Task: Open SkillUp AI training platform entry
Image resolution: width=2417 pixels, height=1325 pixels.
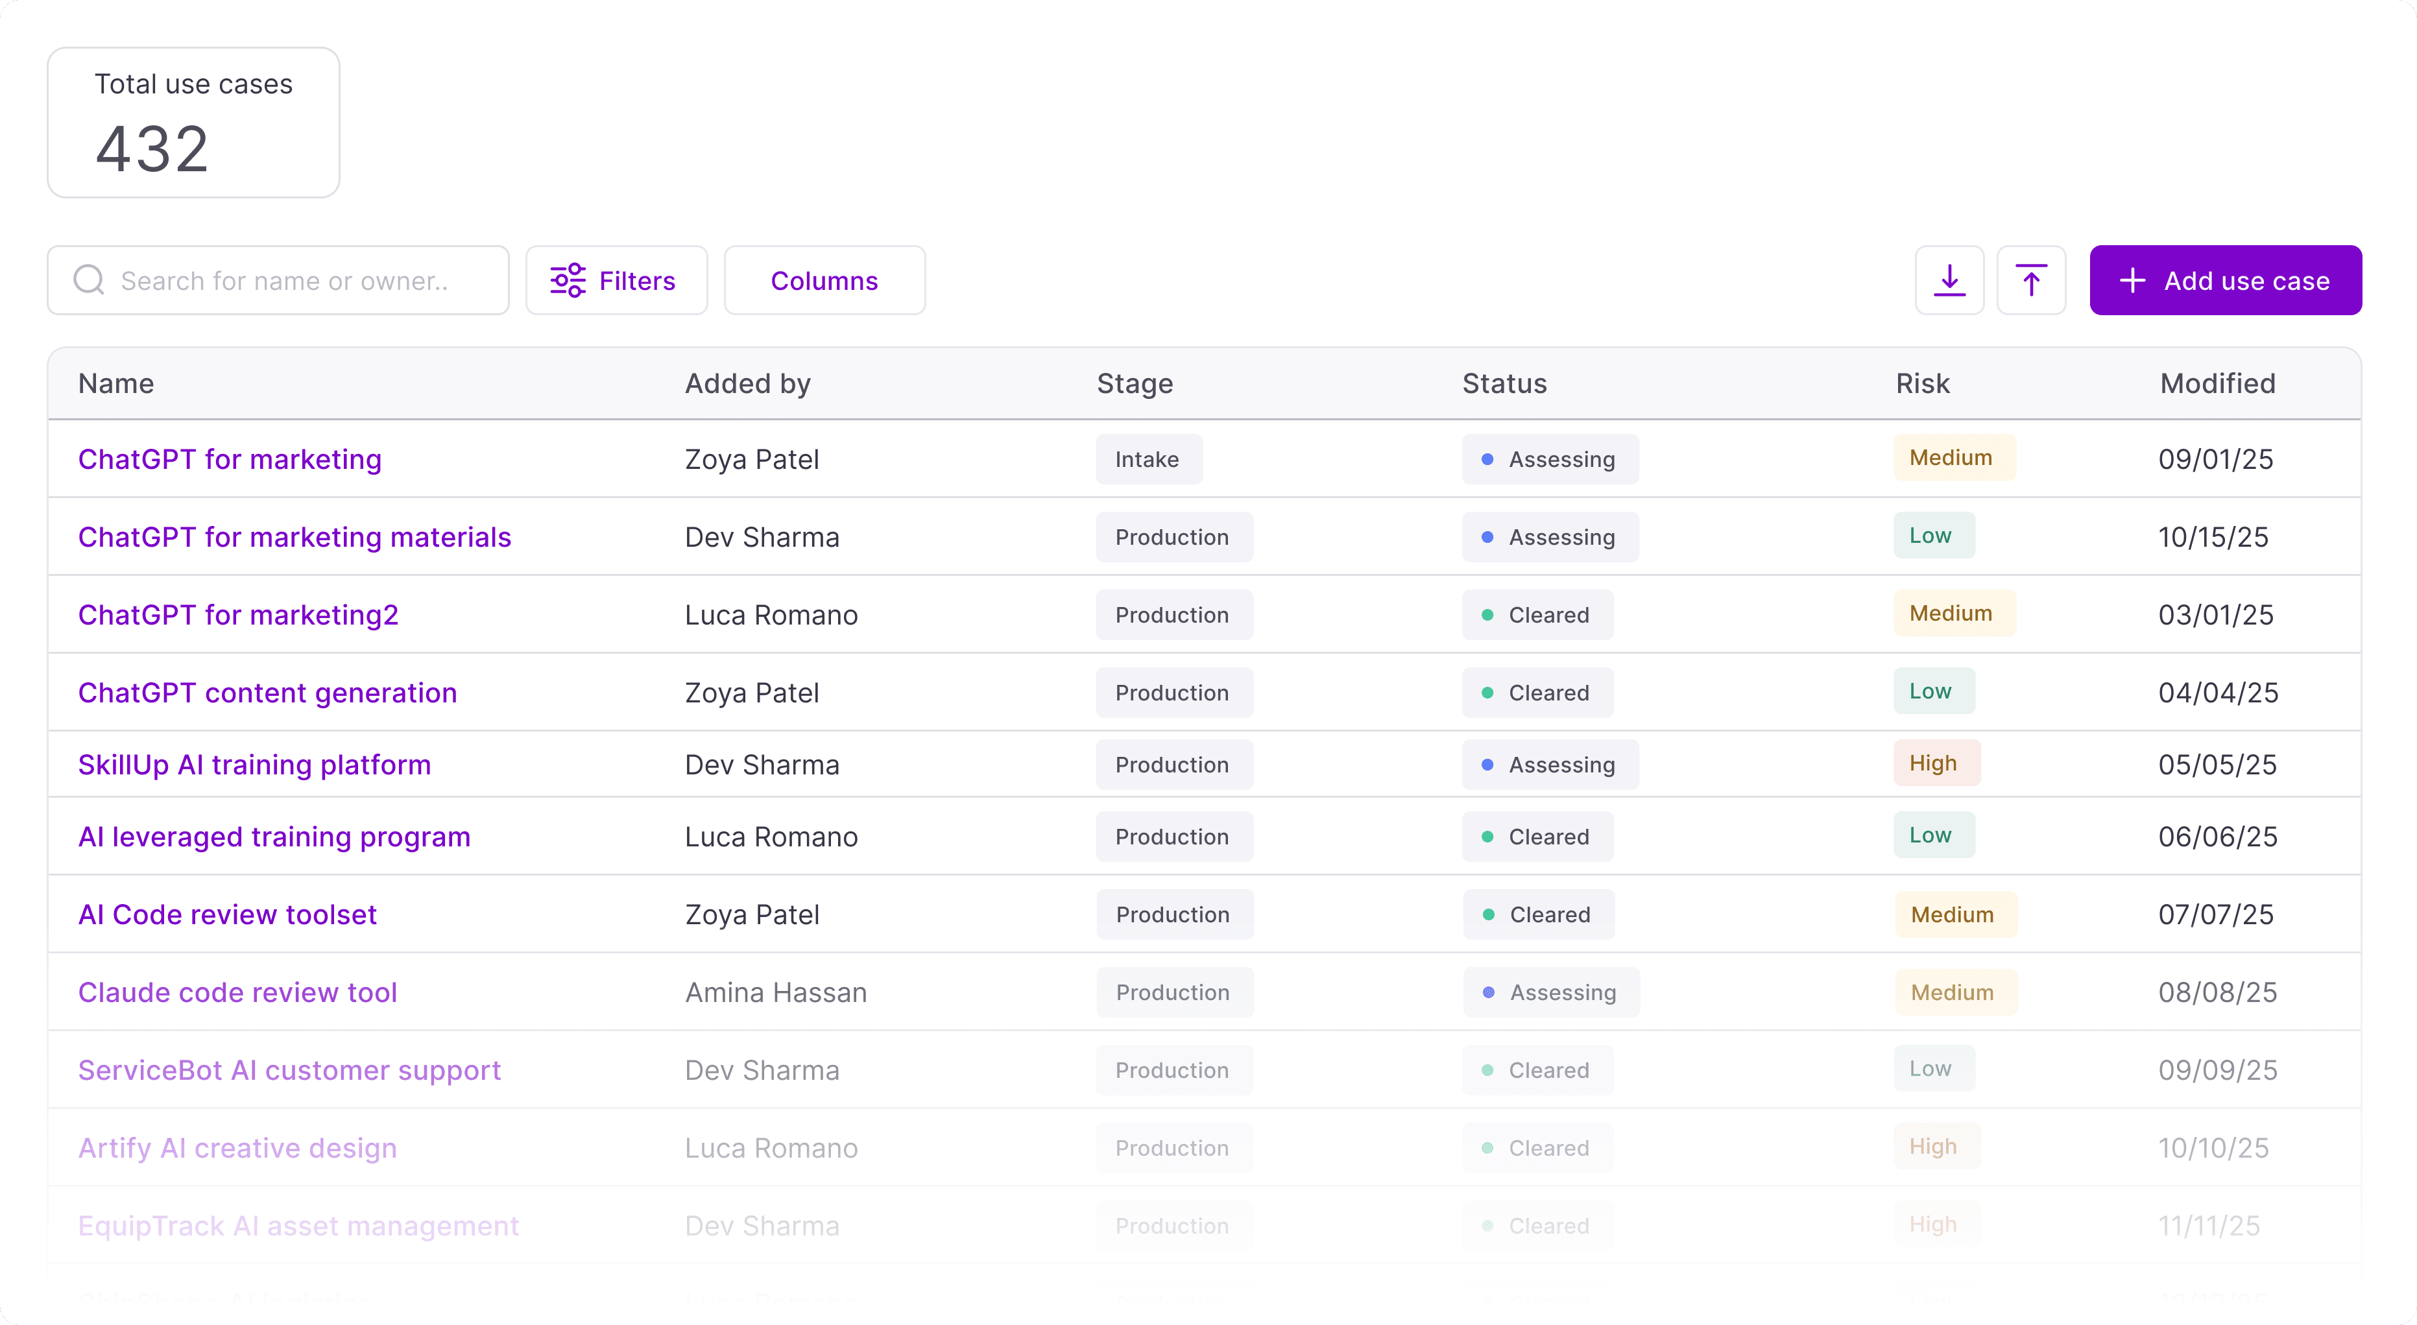Action: [x=254, y=764]
